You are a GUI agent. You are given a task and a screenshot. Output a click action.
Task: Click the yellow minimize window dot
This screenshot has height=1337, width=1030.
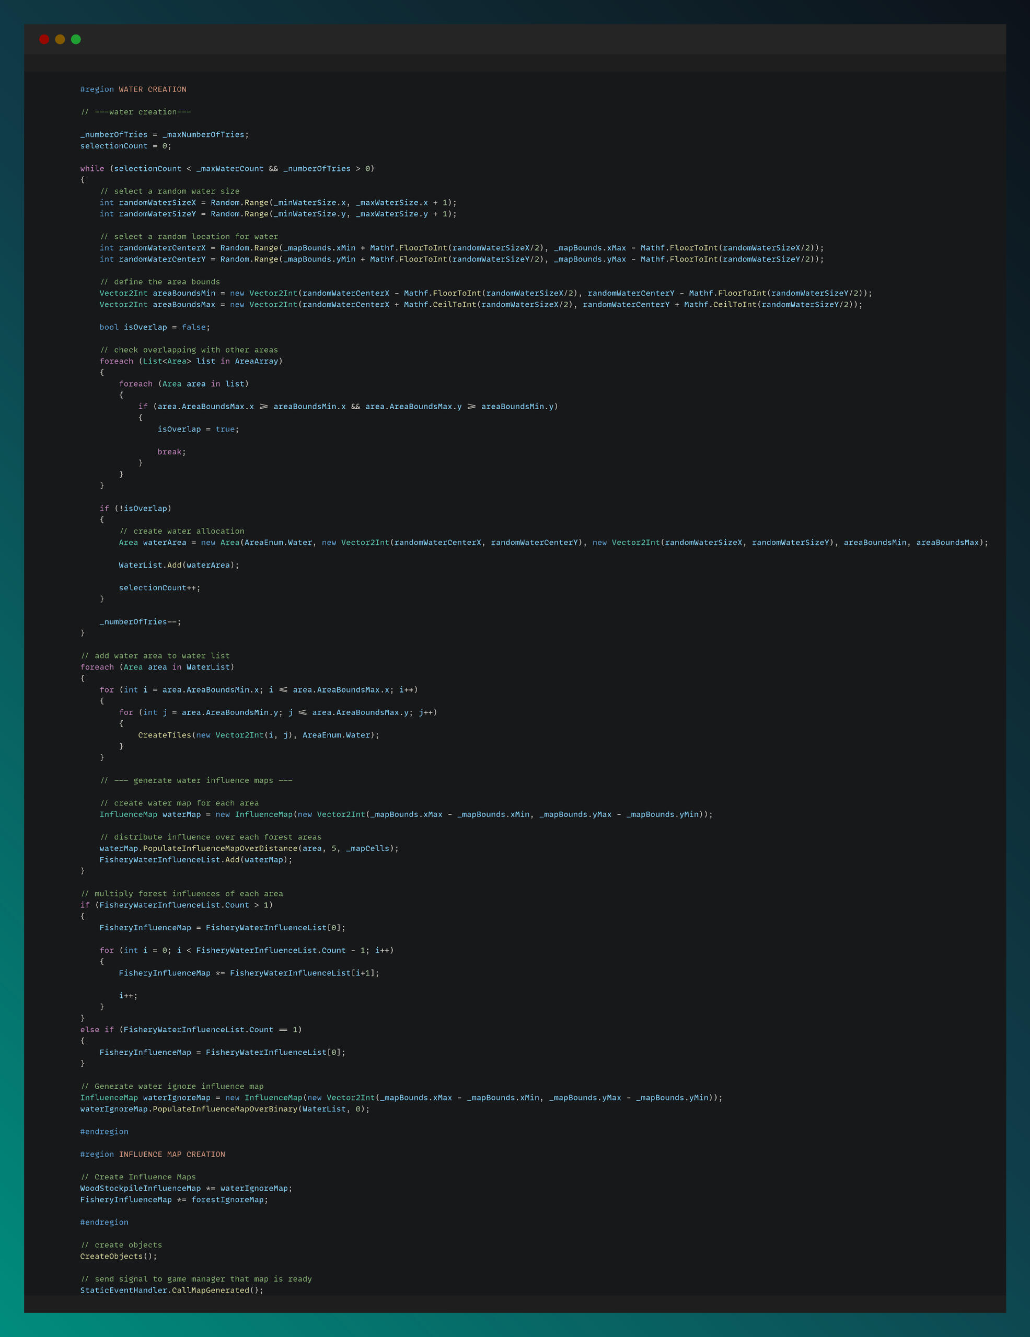point(60,39)
